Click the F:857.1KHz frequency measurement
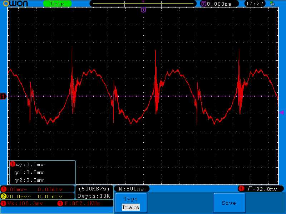The image size is (286, 214). (82, 203)
